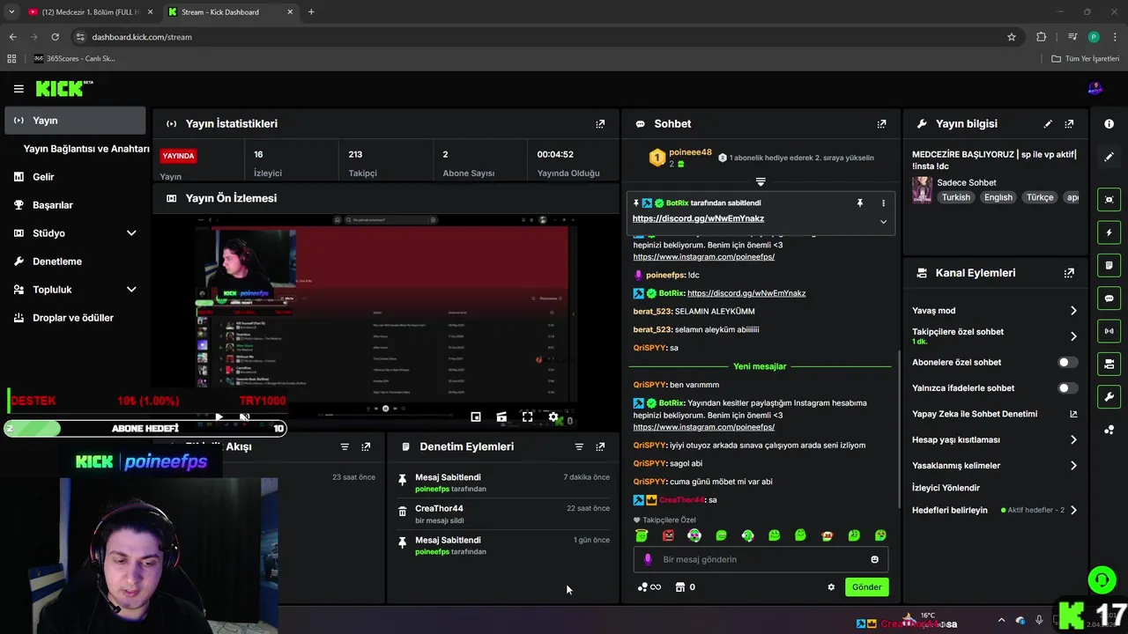The width and height of the screenshot is (1128, 634).
Task: Pop out the Yayın İstatistikleri panel
Action: (600, 124)
